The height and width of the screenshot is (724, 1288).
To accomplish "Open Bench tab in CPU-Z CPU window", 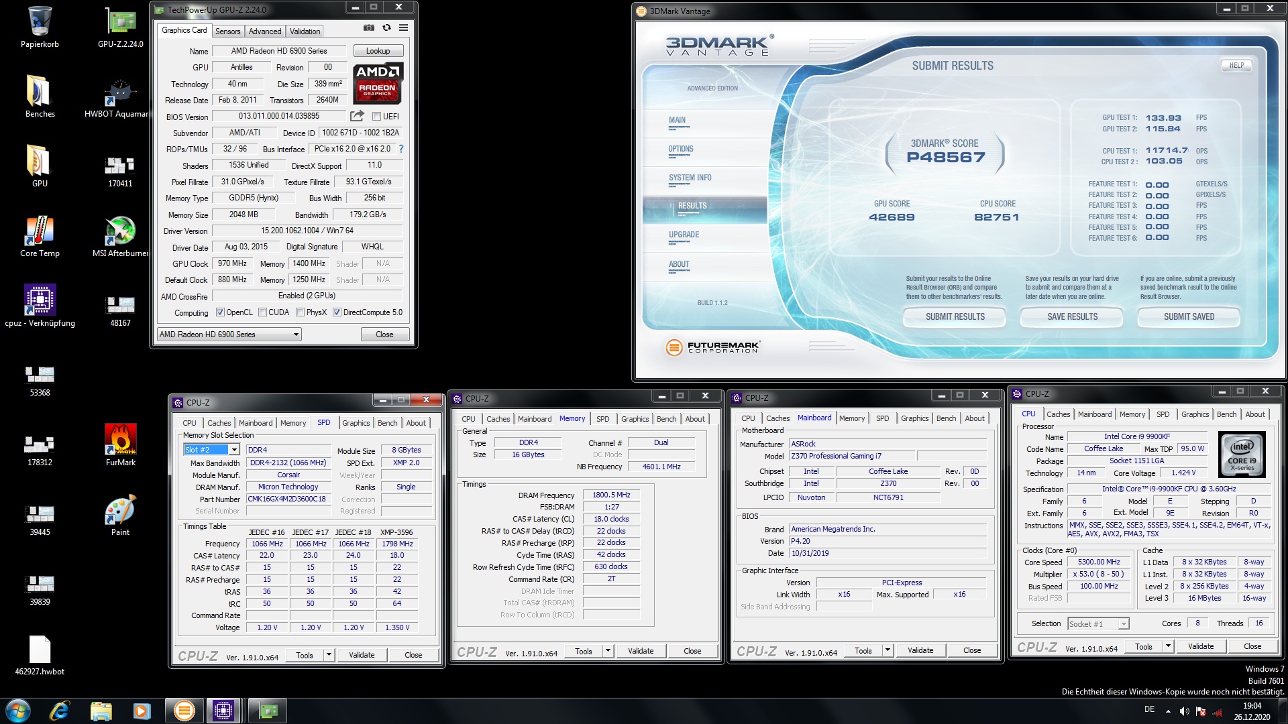I will coord(1226,414).
